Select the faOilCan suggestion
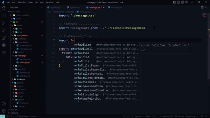The image size is (210, 118). coord(107,45)
